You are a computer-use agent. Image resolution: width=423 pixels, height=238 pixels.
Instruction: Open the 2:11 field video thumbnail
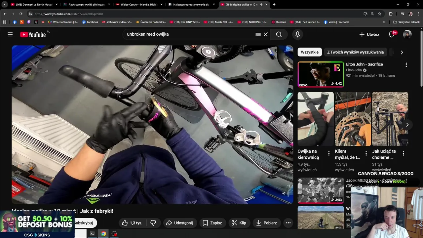click(321, 218)
